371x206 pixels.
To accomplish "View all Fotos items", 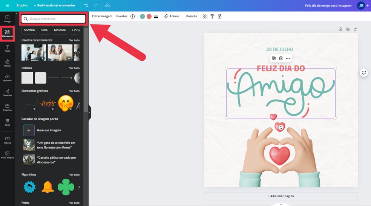I will (74, 203).
